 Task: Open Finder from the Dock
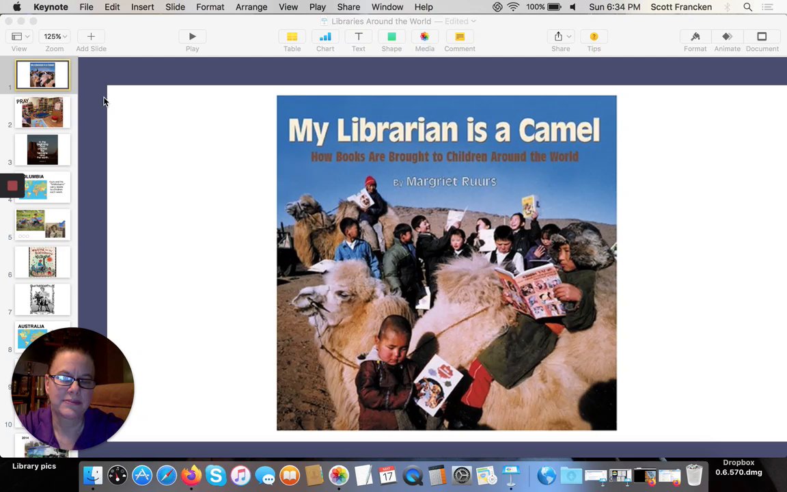93,475
